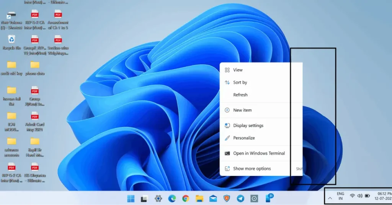Select the 'phone data' desktop folder
This screenshot has height=205, width=392.
[35, 65]
